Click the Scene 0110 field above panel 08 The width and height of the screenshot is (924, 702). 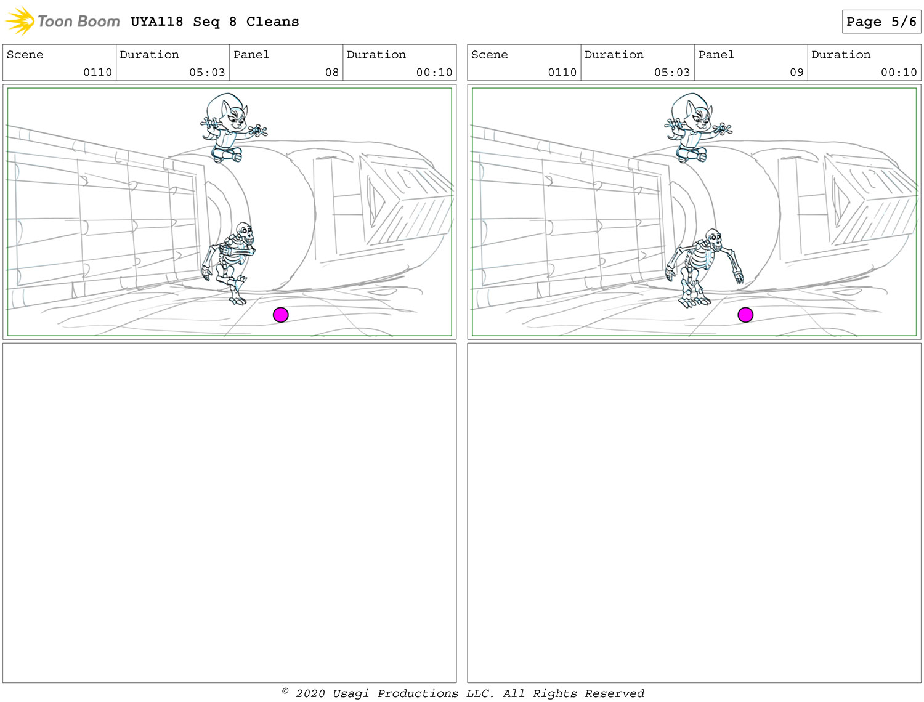(60, 63)
